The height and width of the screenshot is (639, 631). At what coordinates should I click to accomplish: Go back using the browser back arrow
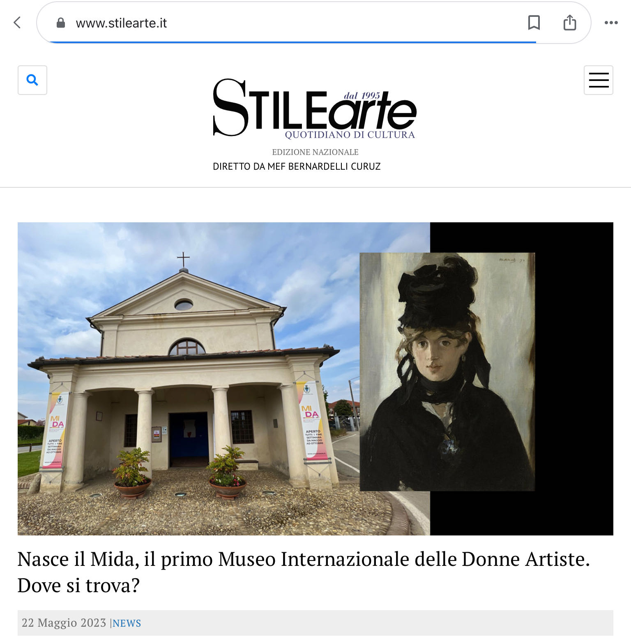[x=17, y=23]
